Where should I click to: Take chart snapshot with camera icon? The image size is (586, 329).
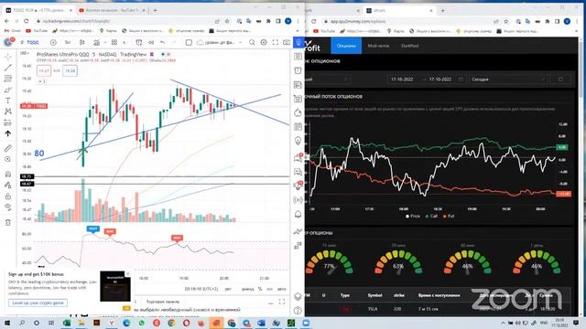tap(287, 43)
